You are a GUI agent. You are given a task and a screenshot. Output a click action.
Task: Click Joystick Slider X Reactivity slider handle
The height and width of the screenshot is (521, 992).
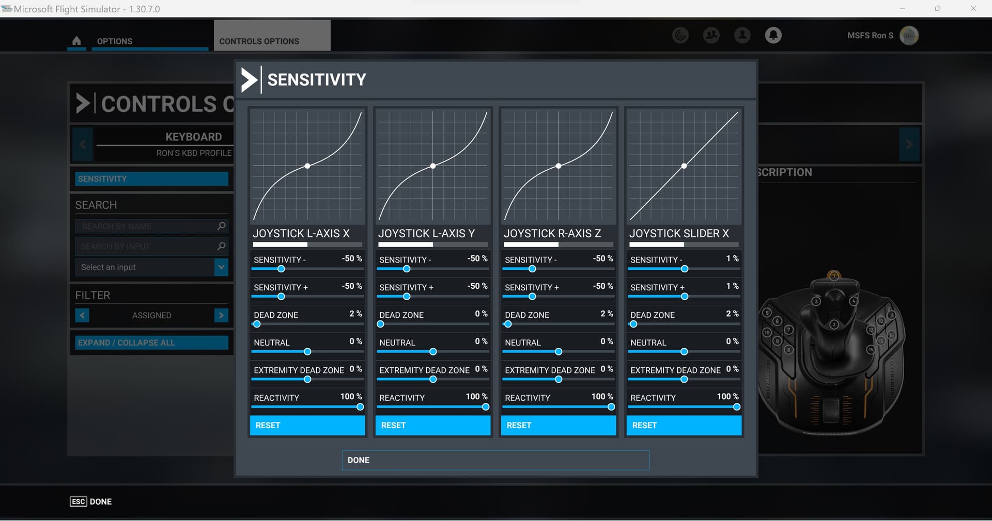tap(736, 407)
